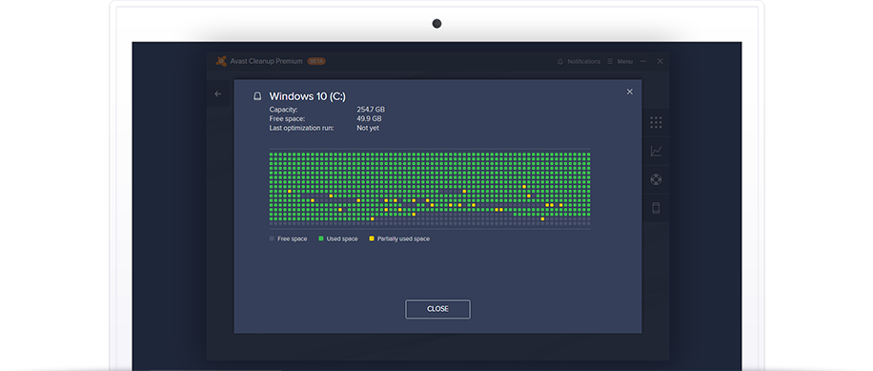Select the lifebuoy rescue icon in sidebar
The image size is (873, 371).
(x=656, y=179)
